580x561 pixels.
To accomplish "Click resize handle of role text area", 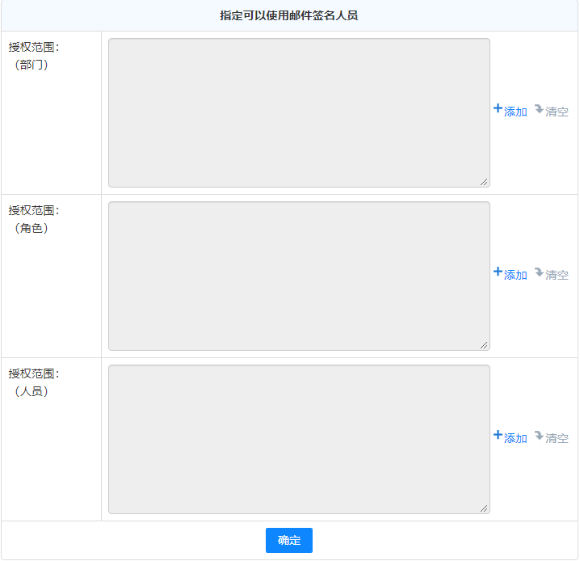I will point(485,345).
